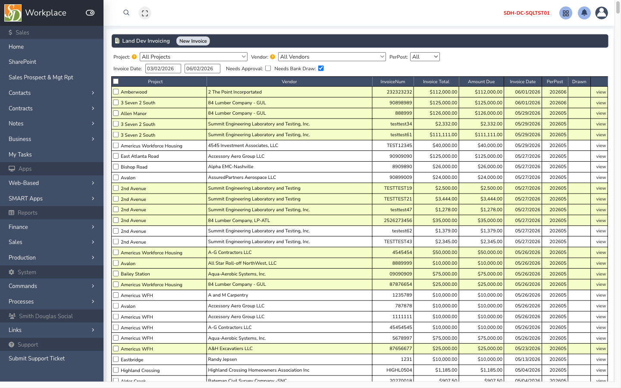
Task: Check the East Atlanta Road row checkbox
Action: pyautogui.click(x=116, y=156)
